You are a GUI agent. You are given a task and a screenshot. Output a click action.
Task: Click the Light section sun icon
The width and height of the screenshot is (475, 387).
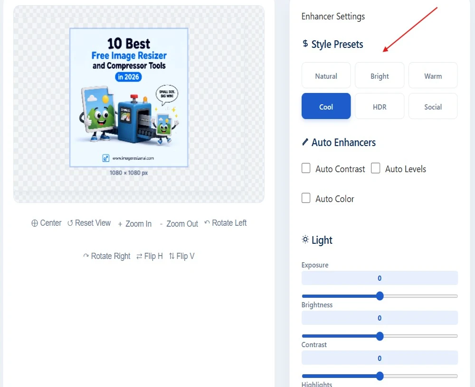click(x=305, y=240)
